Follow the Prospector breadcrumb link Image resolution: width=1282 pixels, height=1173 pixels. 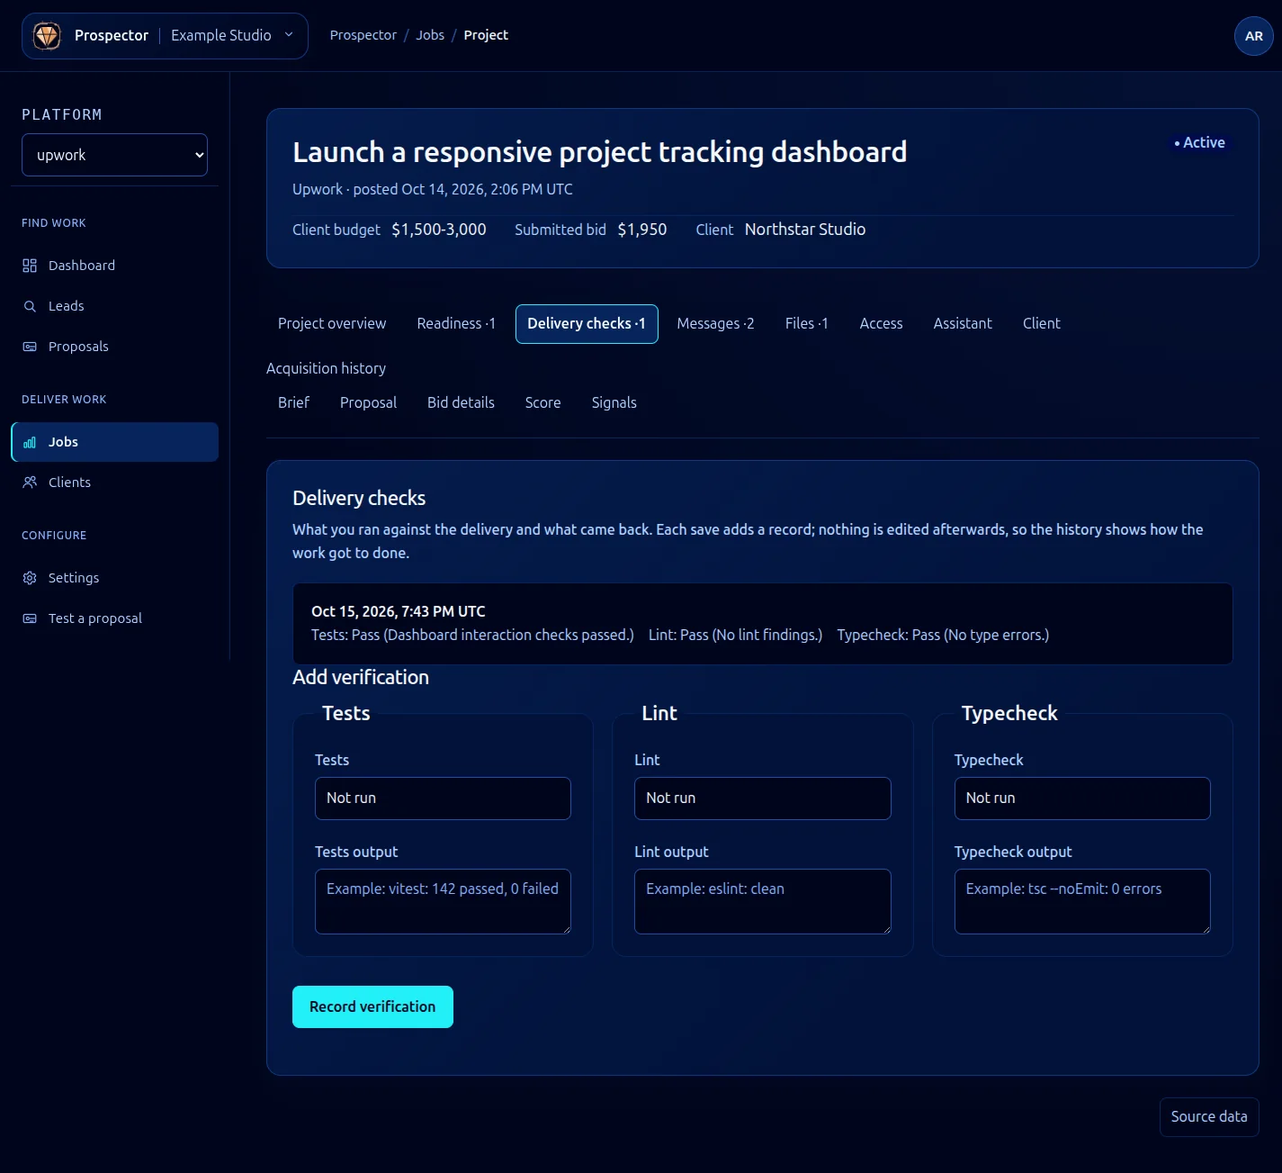(x=363, y=35)
